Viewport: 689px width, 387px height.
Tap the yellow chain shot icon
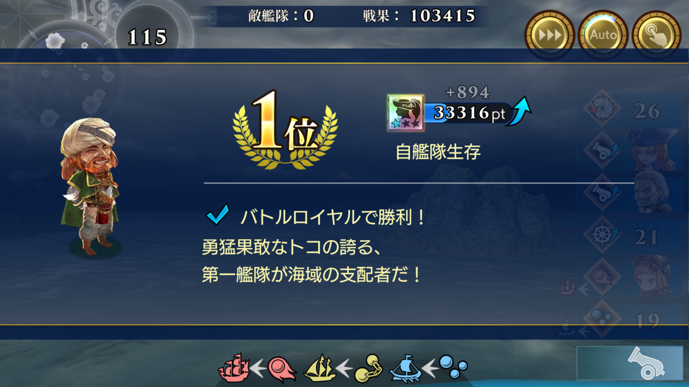pyautogui.click(x=368, y=368)
